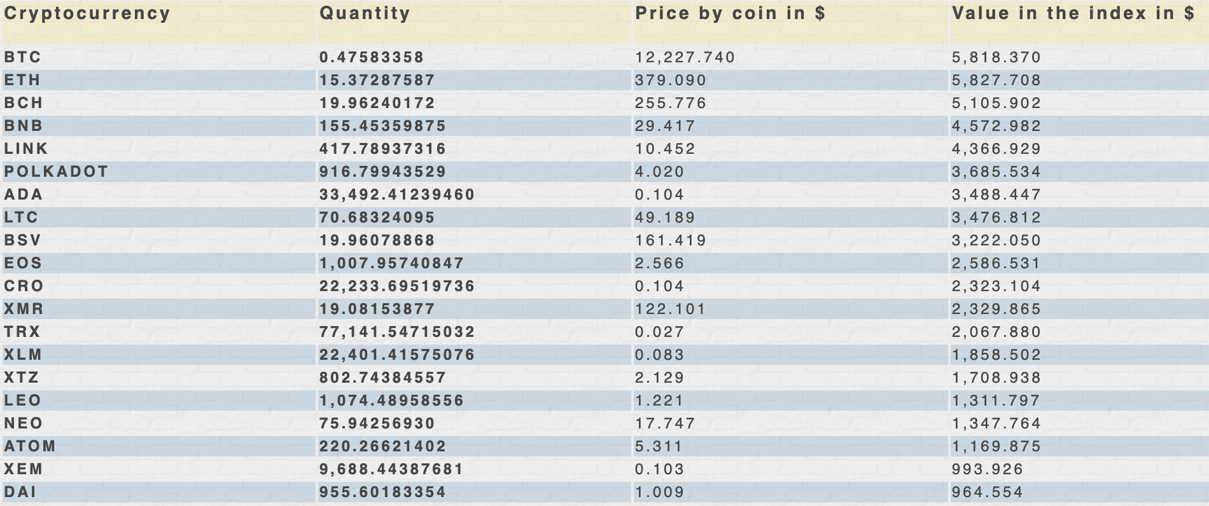
Task: Click the NEO price 17.747
Action: pyautogui.click(x=666, y=423)
